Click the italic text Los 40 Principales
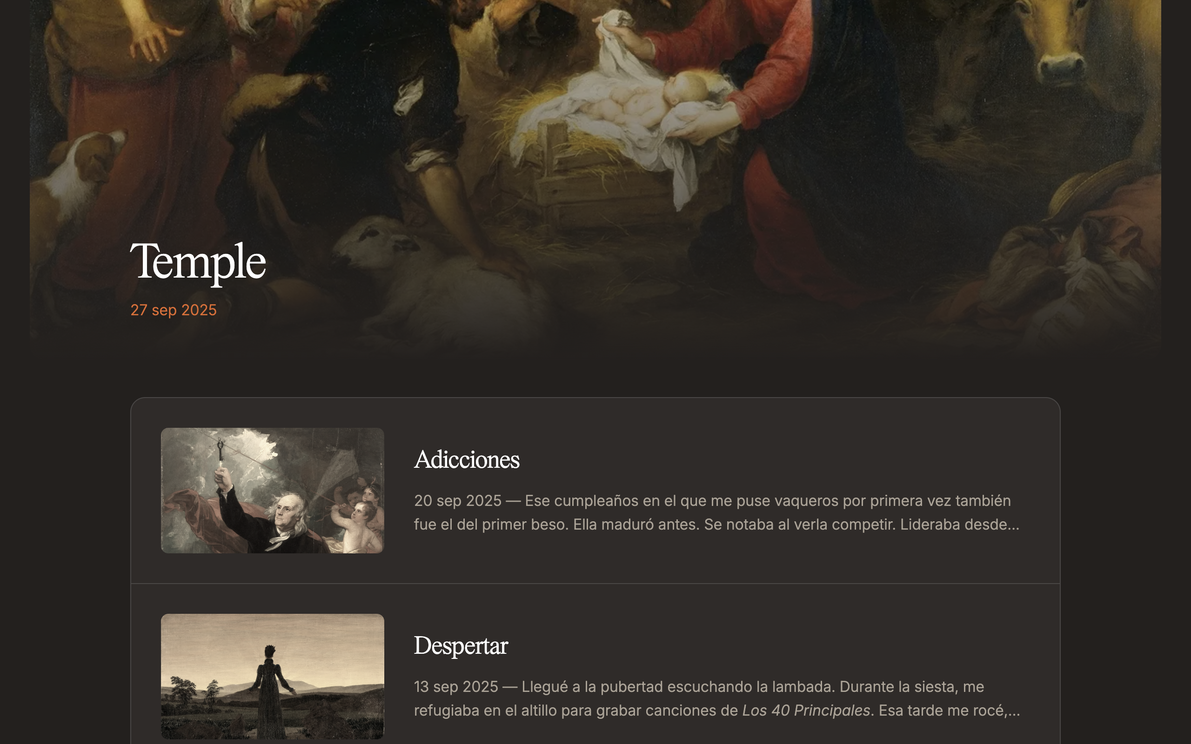1191x744 pixels. coord(806,711)
